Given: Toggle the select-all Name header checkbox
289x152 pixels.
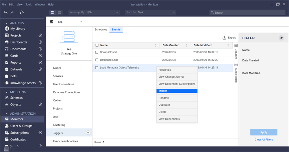Looking at the screenshot, I should click(97, 45).
